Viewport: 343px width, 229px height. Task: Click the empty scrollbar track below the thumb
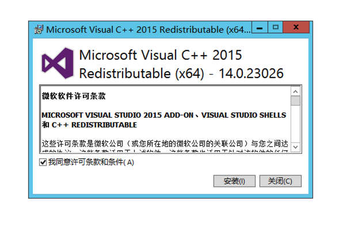pos(296,124)
